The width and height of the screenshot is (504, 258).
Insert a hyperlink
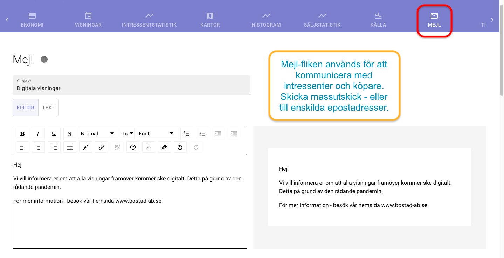pos(101,147)
